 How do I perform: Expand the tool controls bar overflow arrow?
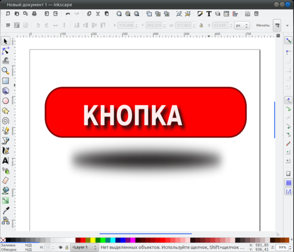click(x=287, y=26)
